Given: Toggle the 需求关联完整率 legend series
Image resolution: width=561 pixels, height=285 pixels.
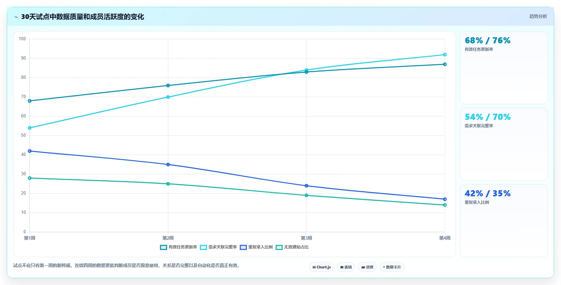Looking at the screenshot, I should pyautogui.click(x=218, y=247).
